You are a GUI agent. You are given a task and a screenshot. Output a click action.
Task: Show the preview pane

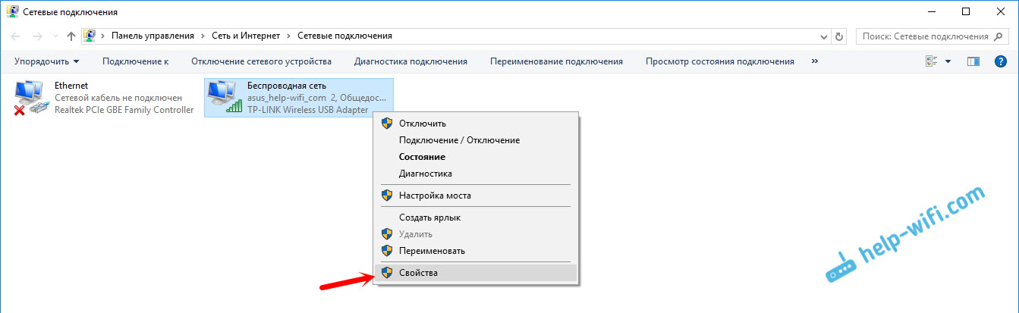click(x=974, y=61)
